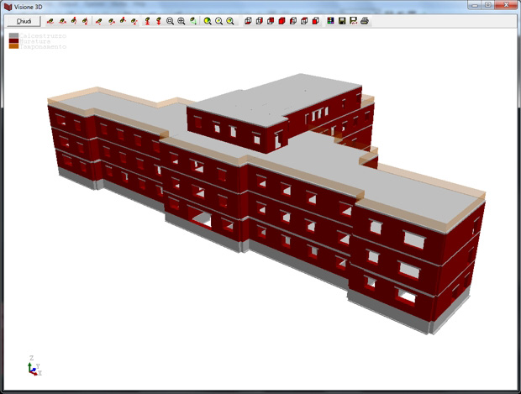The height and width of the screenshot is (394, 521).
Task: Click the yellow magnifier zoom icon
Action: [x=208, y=21]
